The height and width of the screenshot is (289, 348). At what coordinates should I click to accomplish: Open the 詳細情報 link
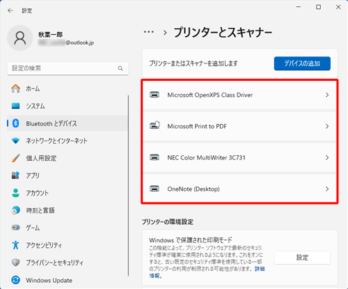[260, 269]
